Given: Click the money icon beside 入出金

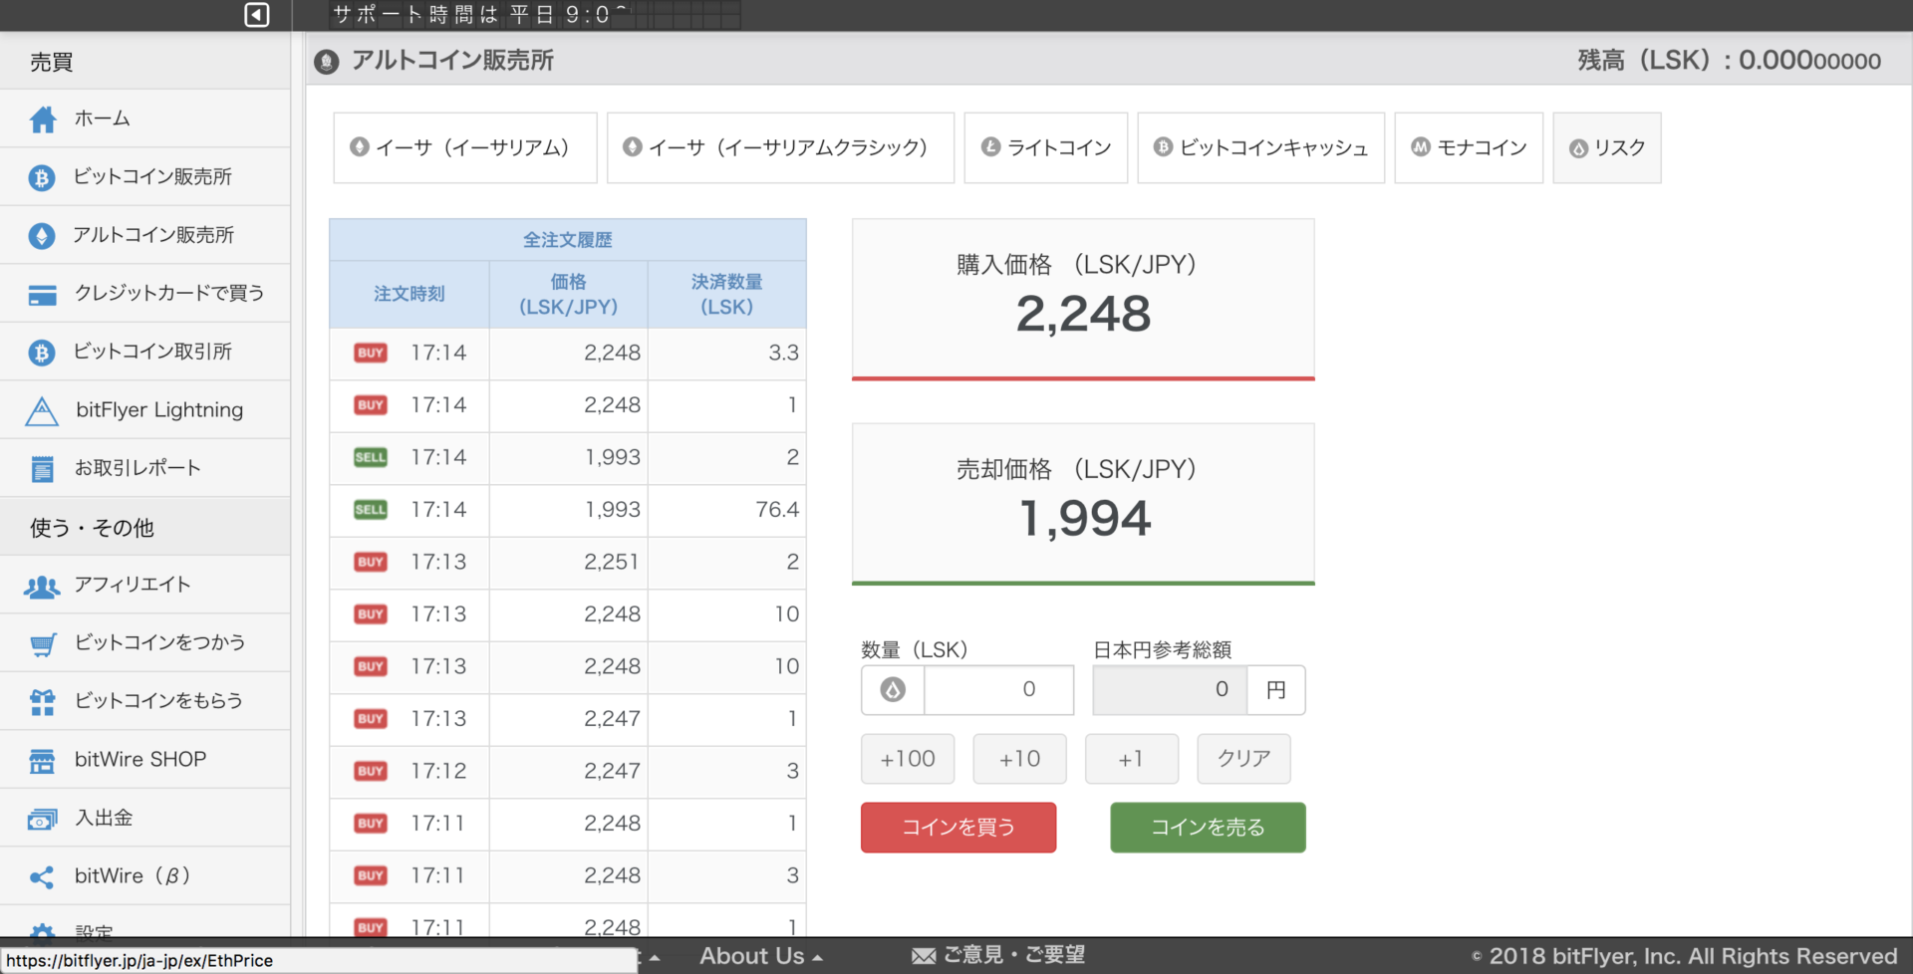Looking at the screenshot, I should point(42,819).
